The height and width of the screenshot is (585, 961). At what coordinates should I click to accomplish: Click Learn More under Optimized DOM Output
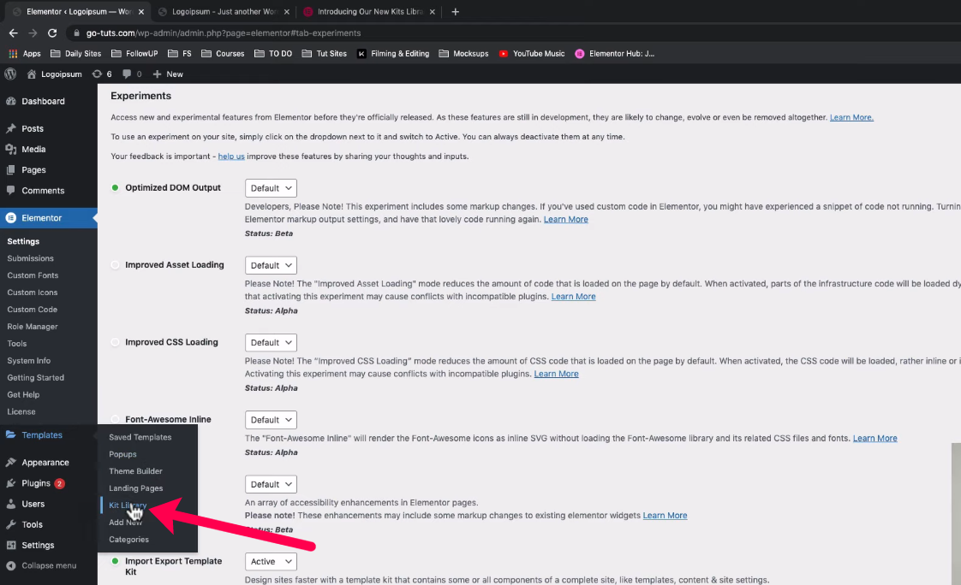point(565,220)
